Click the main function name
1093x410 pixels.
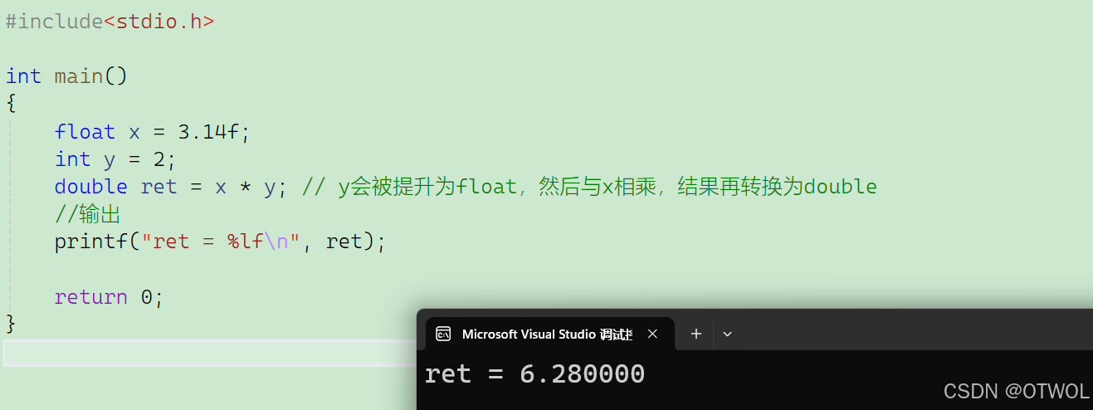pyautogui.click(x=79, y=76)
